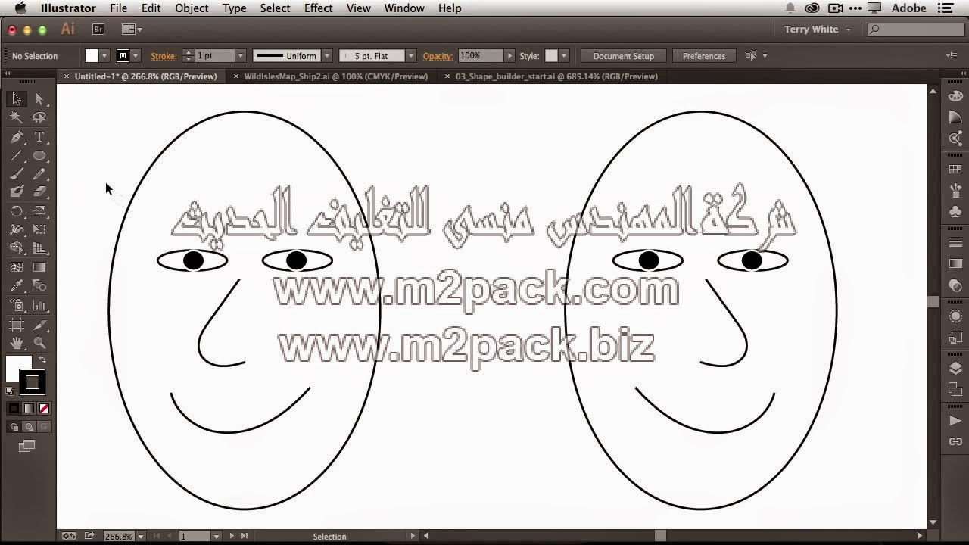This screenshot has height=545, width=969.
Task: Select the Hand tool
Action: [x=16, y=343]
